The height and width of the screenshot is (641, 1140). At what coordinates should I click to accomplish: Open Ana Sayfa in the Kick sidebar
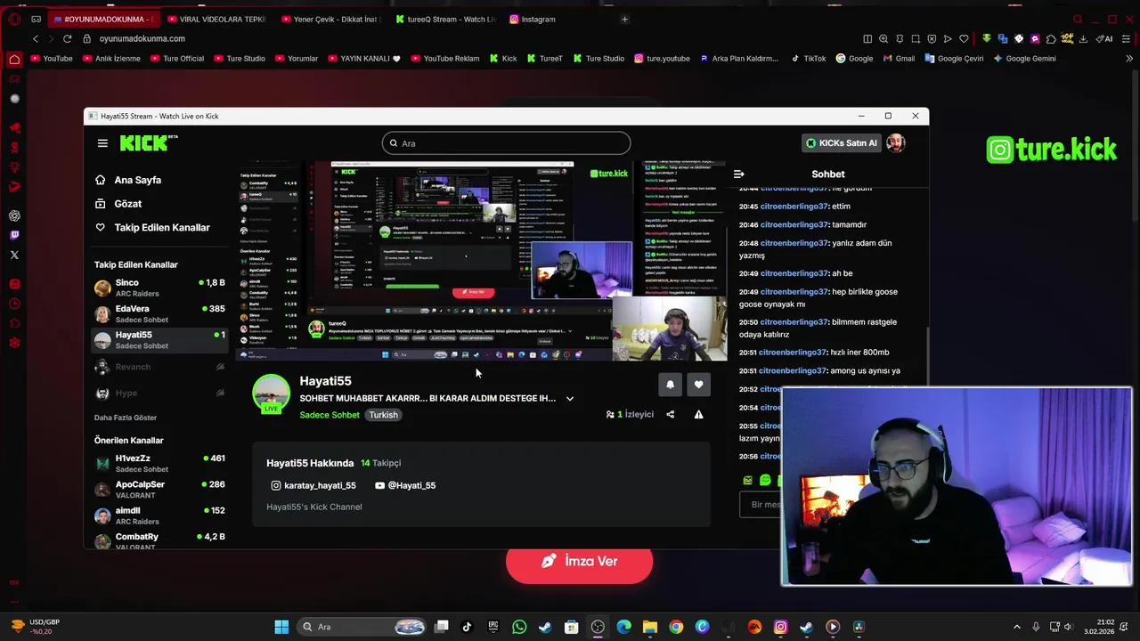coord(128,180)
